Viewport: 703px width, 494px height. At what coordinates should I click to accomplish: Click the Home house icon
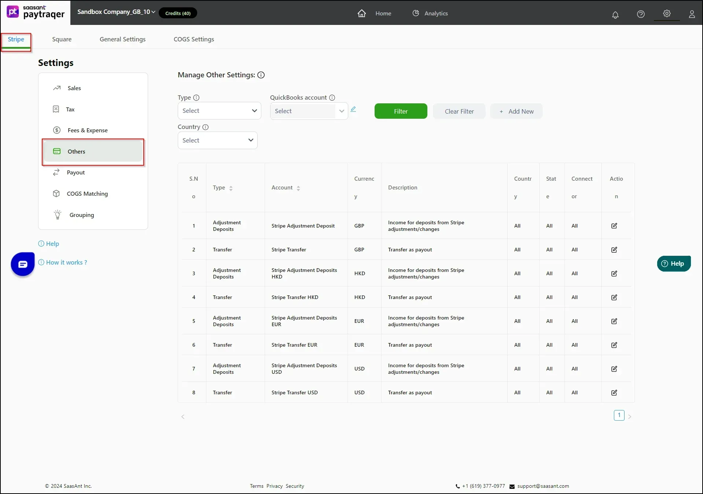pos(362,13)
